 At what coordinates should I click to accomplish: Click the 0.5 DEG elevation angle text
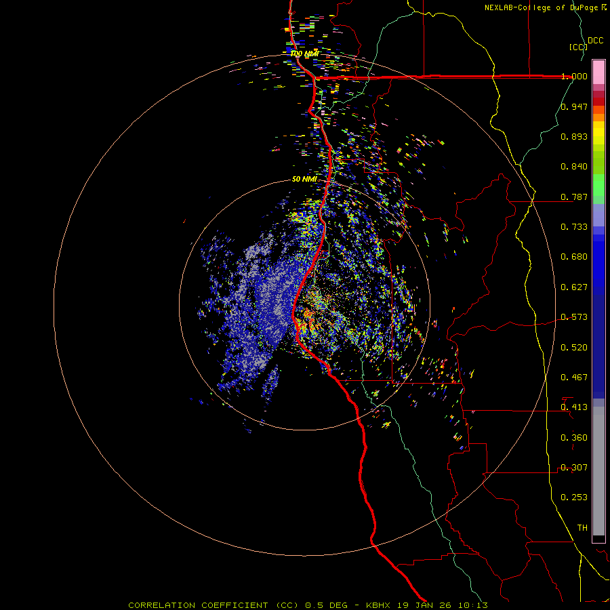click(326, 605)
